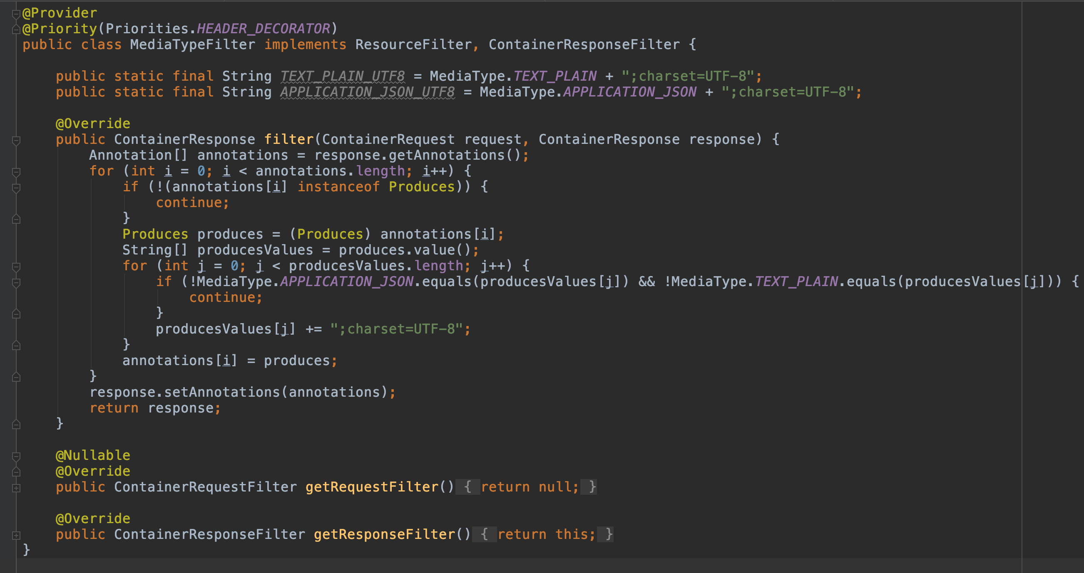
Task: Fold the MediaType.APPLICATION_JSON if-block
Action: [16, 282]
